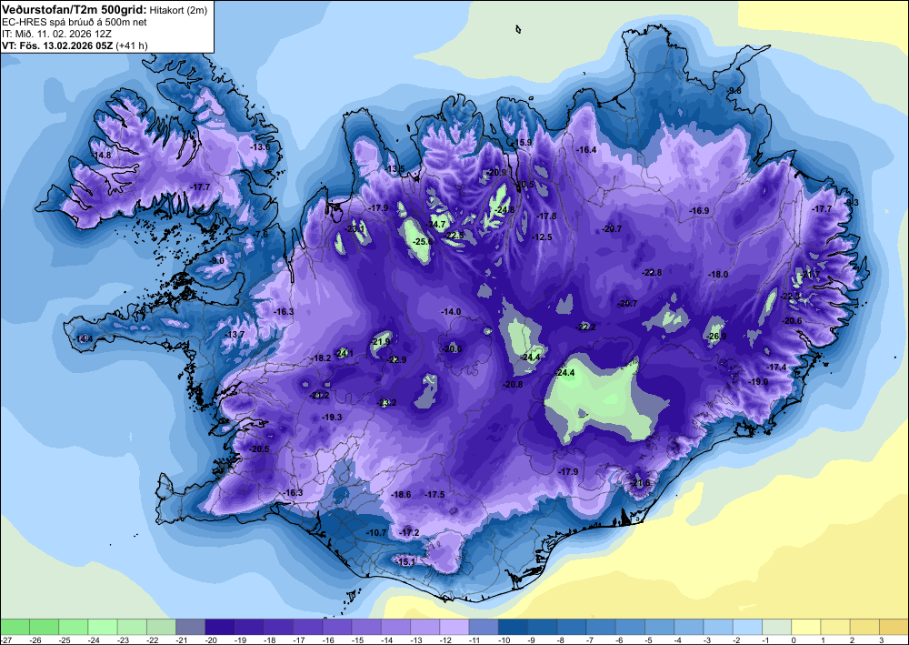Click the -18.6 temperature label
Screen dimensions: 909x645
click(401, 495)
